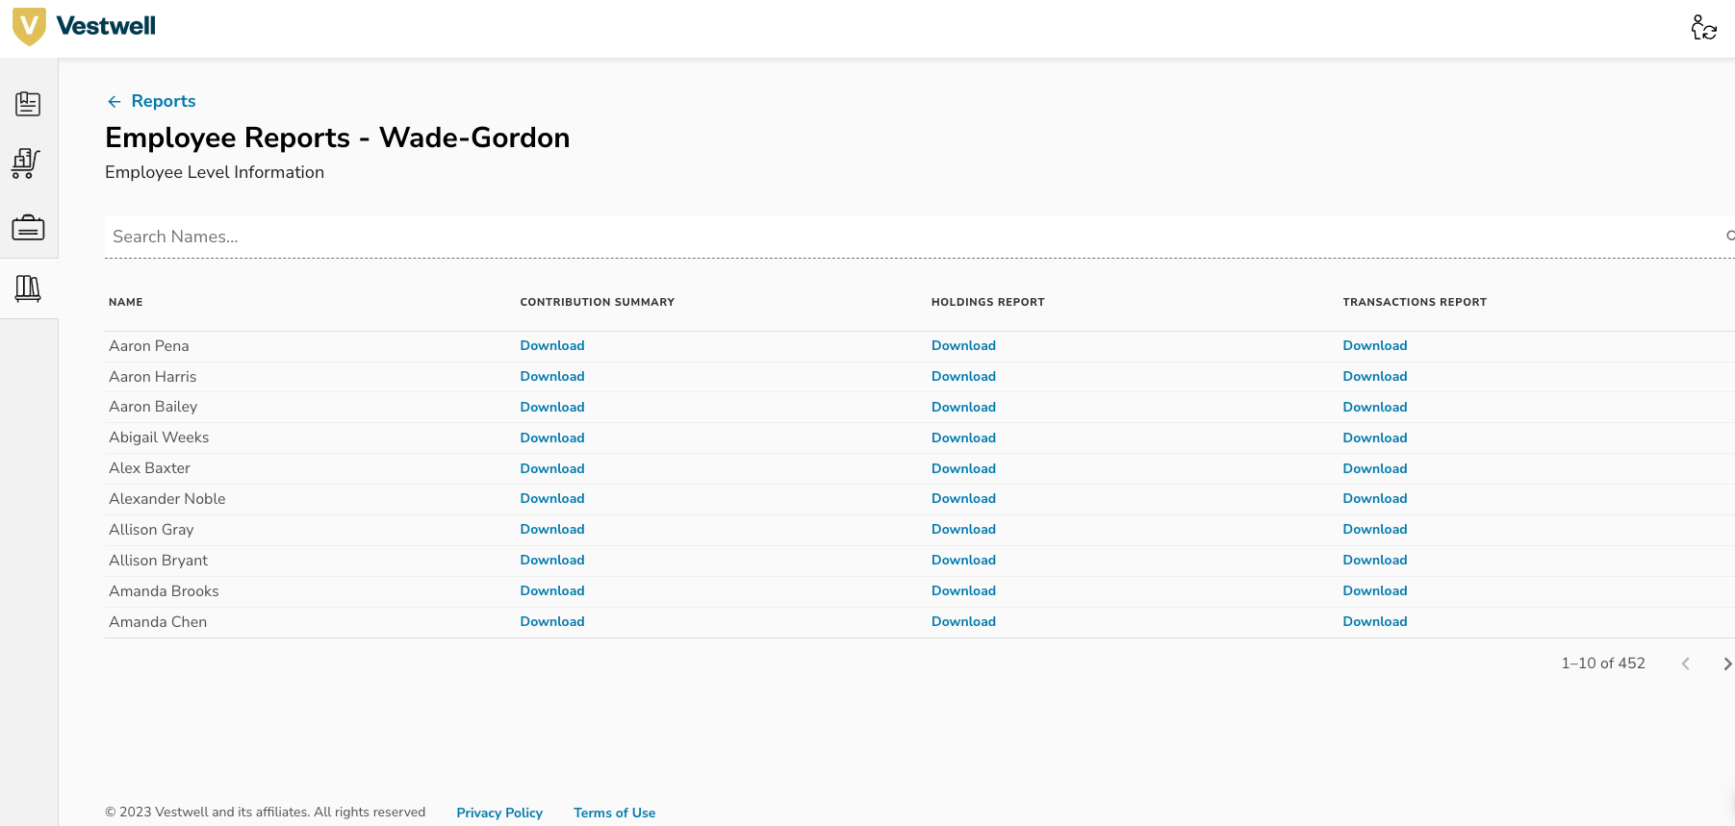1735x826 pixels.
Task: Click the CONTRIBUTION SUMMARY column header
Action: coord(597,302)
